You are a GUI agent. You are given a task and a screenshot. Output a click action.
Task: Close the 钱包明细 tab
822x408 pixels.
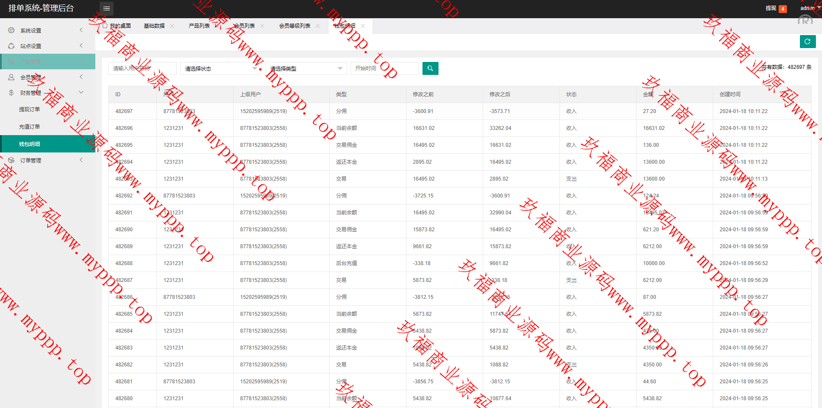pos(363,26)
